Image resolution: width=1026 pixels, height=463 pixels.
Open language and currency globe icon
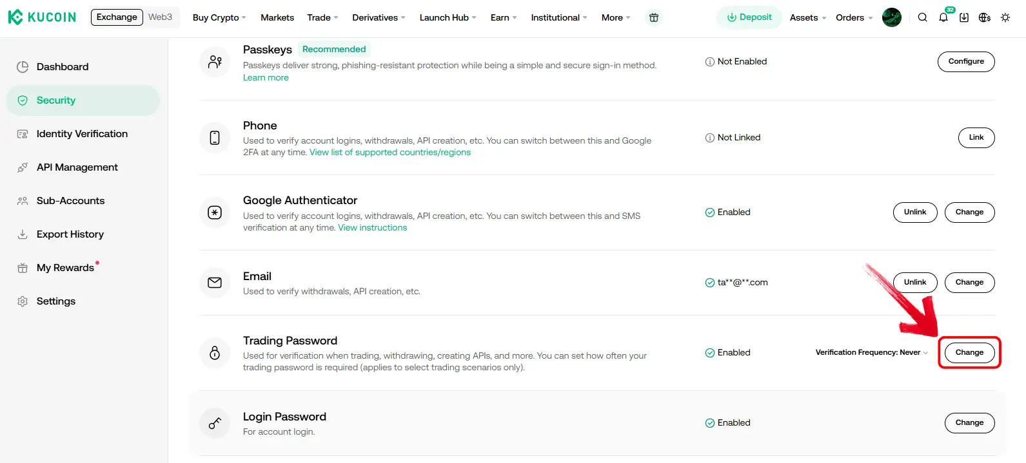tap(985, 17)
